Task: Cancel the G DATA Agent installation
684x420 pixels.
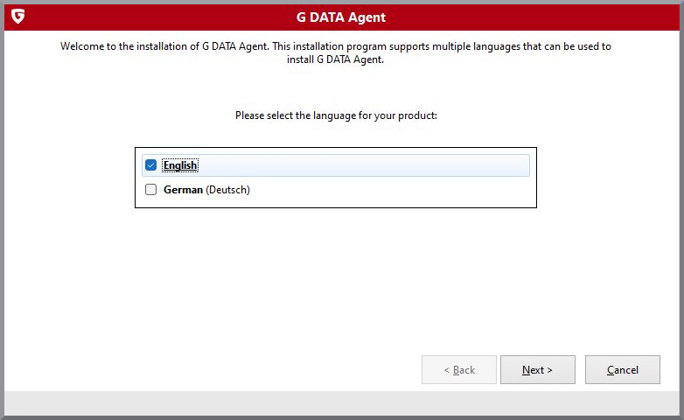Action: click(x=623, y=370)
